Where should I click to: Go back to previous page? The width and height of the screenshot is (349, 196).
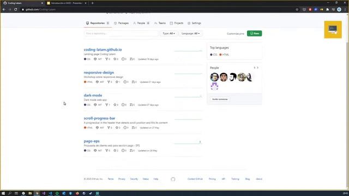4,10
